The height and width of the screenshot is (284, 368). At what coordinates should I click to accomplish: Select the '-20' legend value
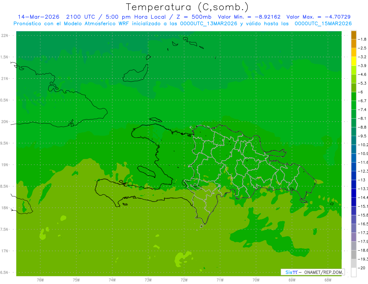coord(362,268)
